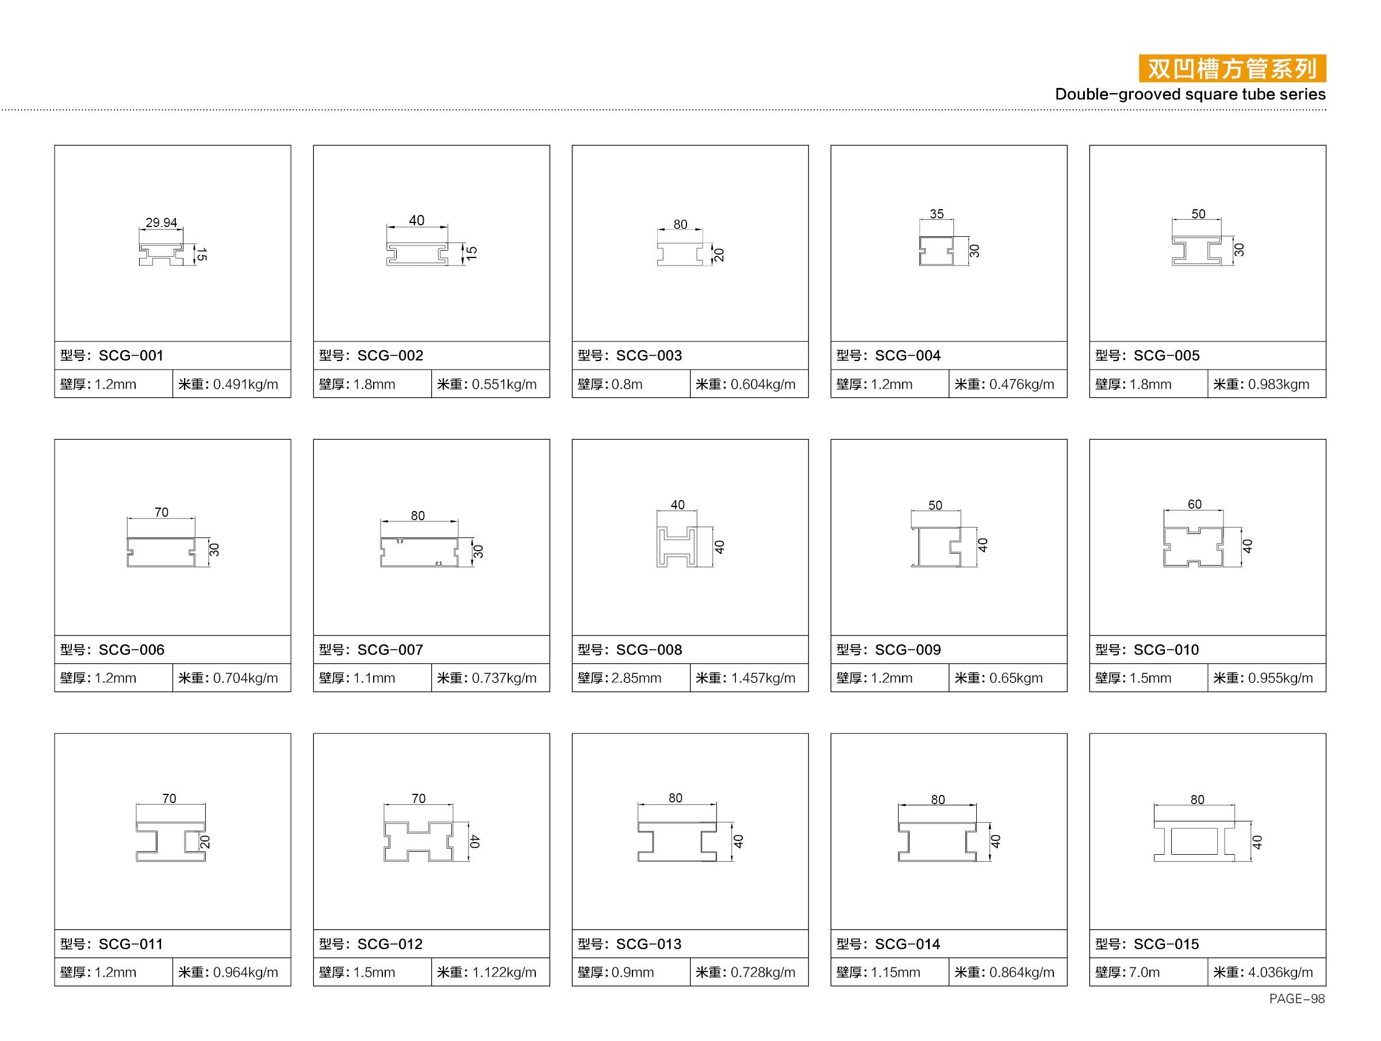
Task: Click the SCG-002 profile cross-section drawing
Action: tap(417, 254)
